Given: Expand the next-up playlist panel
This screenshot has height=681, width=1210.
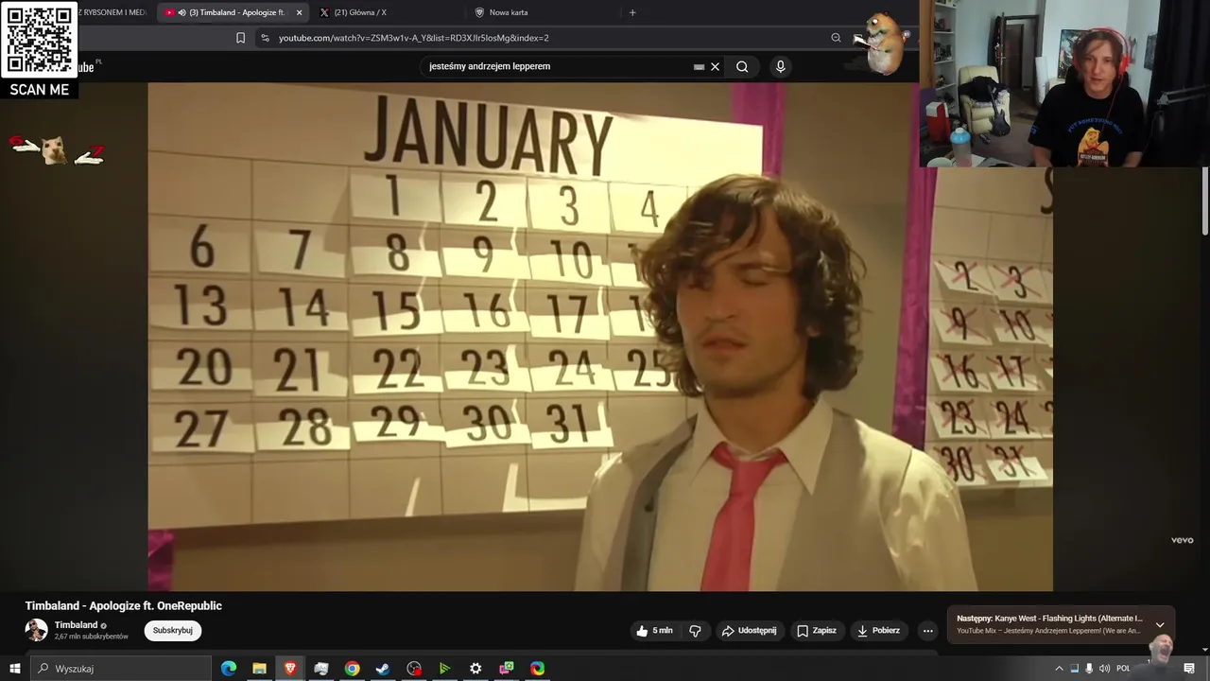Looking at the screenshot, I should (x=1160, y=625).
